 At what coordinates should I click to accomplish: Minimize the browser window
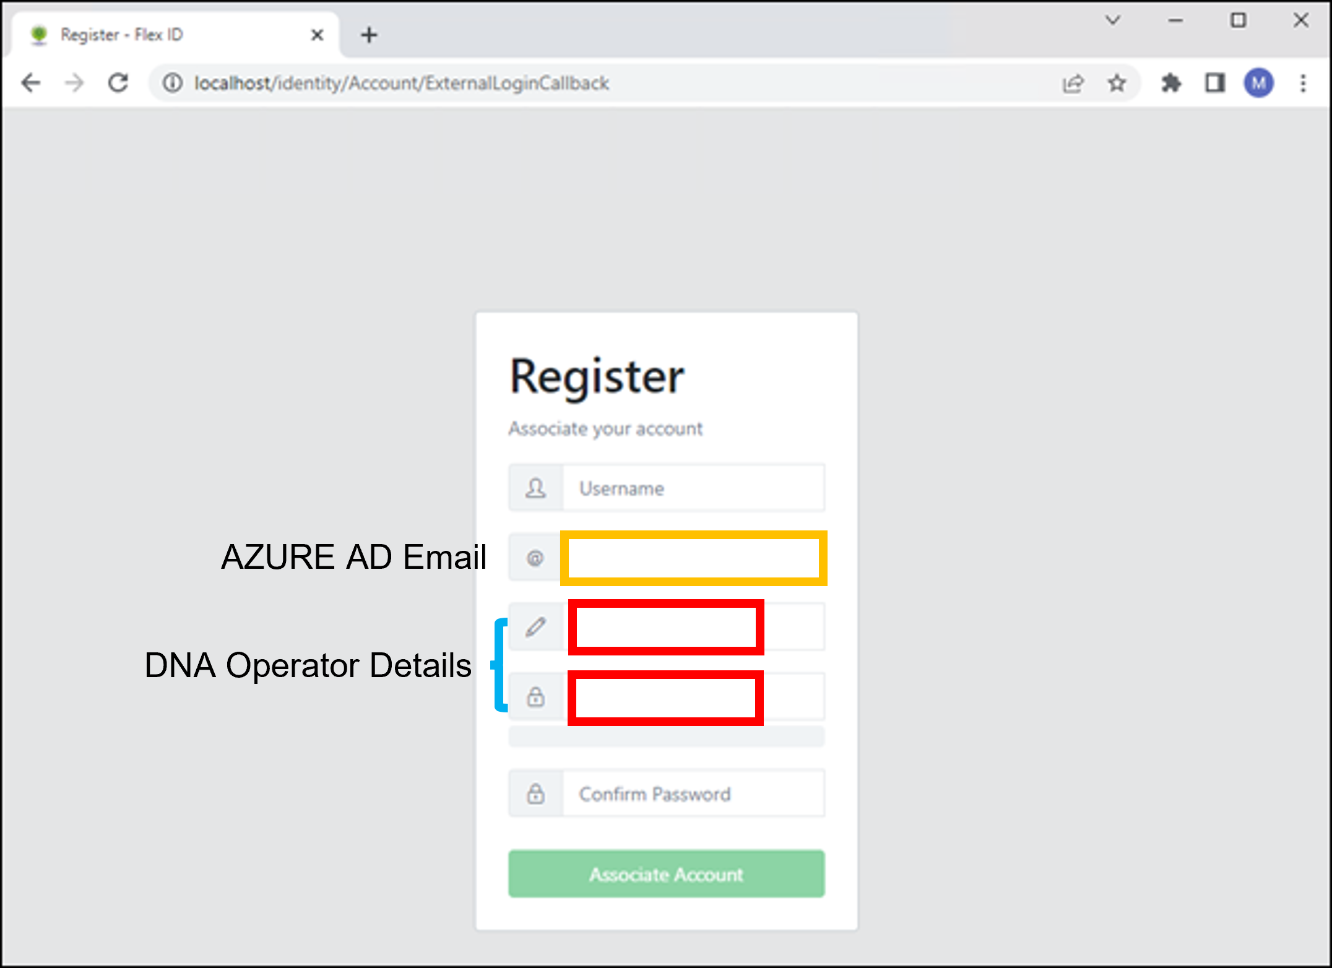pos(1176,20)
